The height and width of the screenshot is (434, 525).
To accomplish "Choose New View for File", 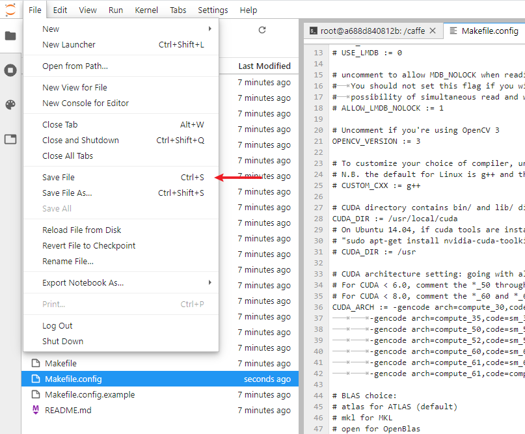I will pyautogui.click(x=121, y=87).
